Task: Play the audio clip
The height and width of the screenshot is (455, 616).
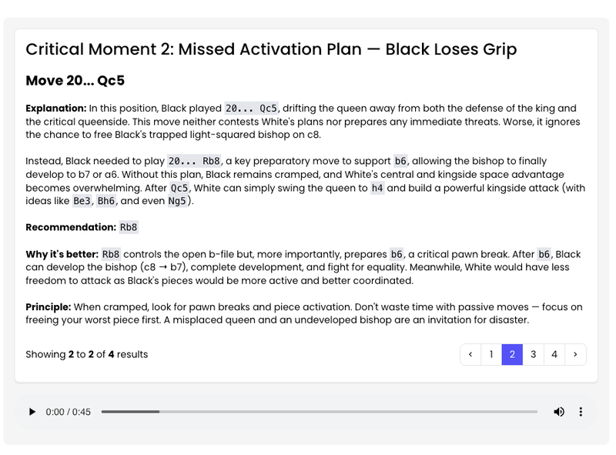Action: pos(32,412)
